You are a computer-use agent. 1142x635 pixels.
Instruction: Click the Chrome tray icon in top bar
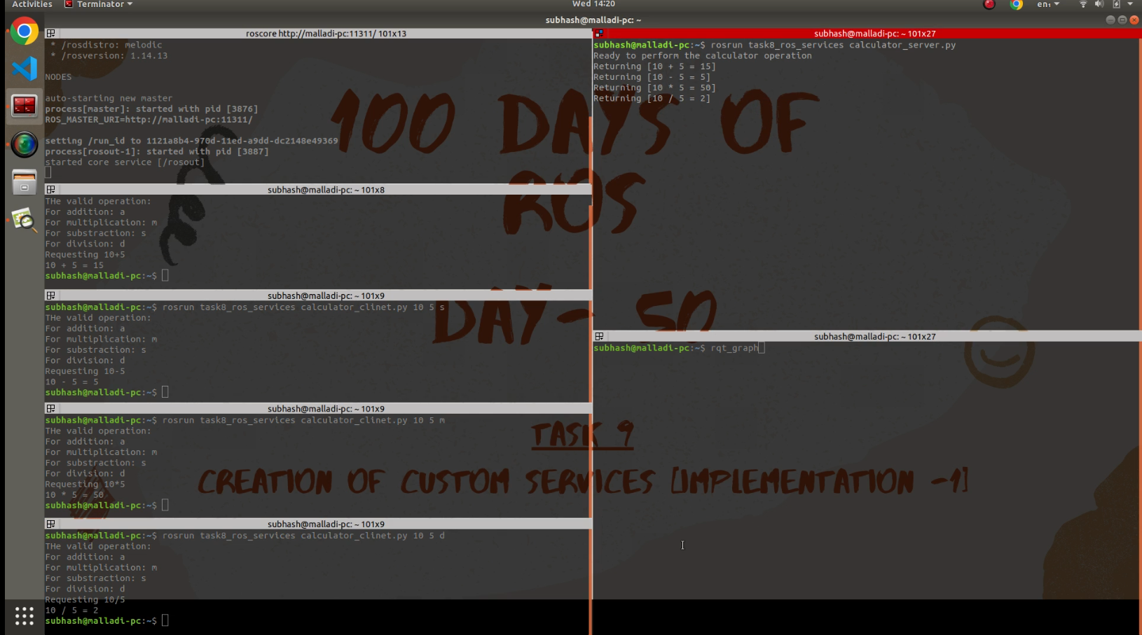click(1016, 4)
